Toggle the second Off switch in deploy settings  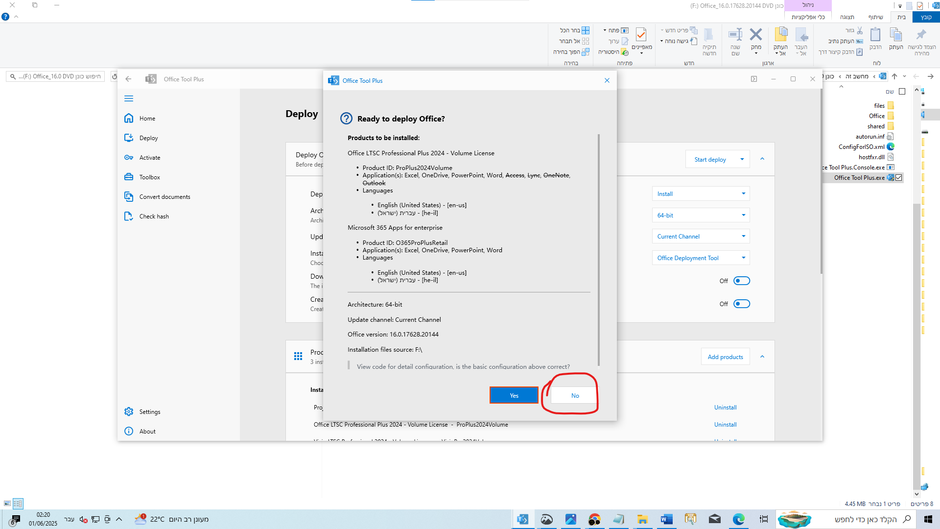pos(742,304)
